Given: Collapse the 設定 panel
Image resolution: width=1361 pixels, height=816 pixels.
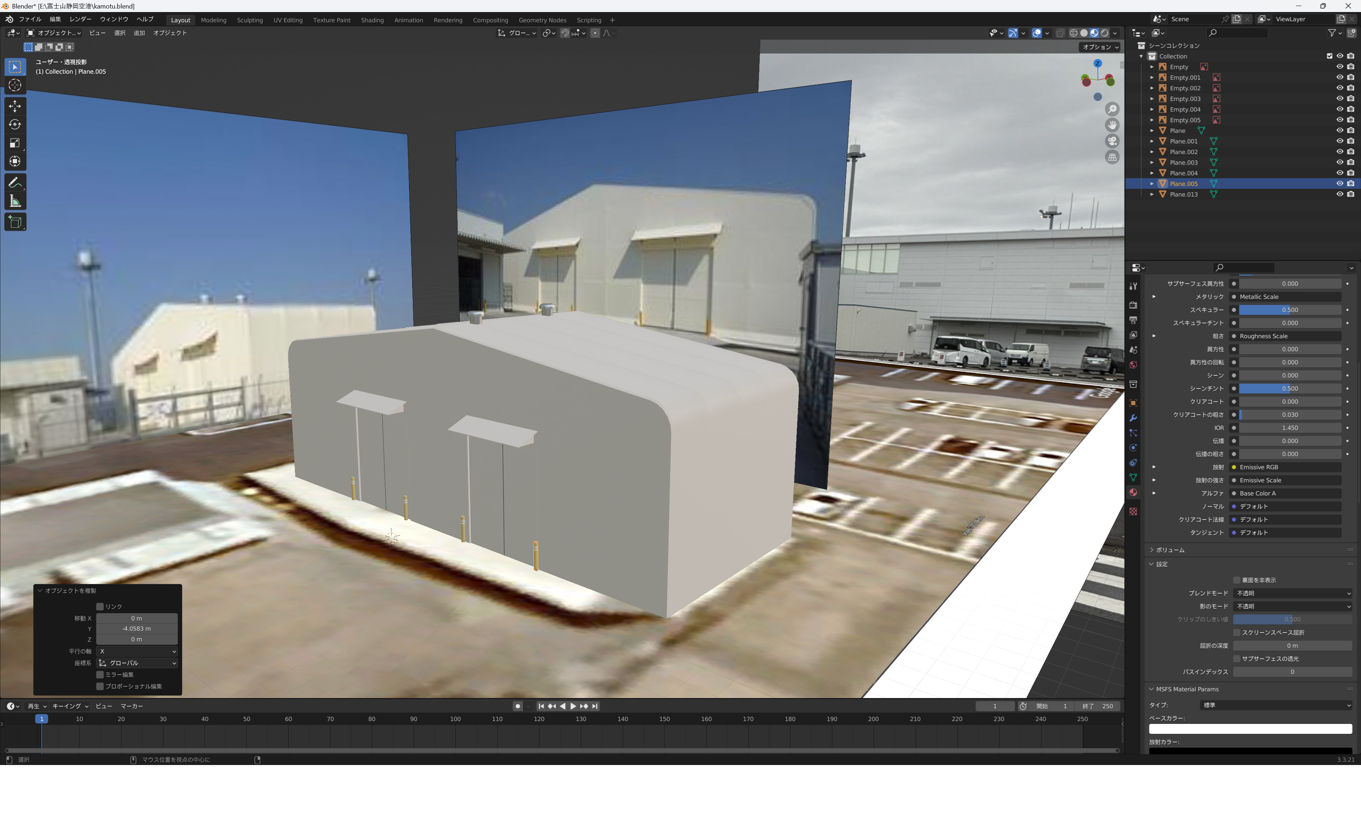Looking at the screenshot, I should point(1161,564).
